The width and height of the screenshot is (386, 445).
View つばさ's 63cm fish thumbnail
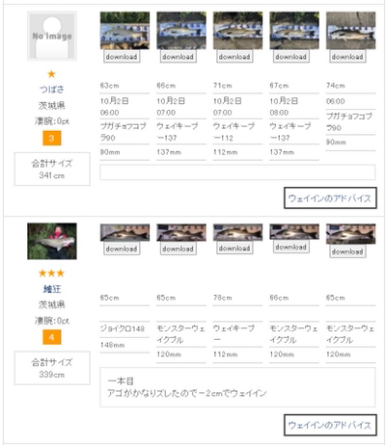(124, 31)
